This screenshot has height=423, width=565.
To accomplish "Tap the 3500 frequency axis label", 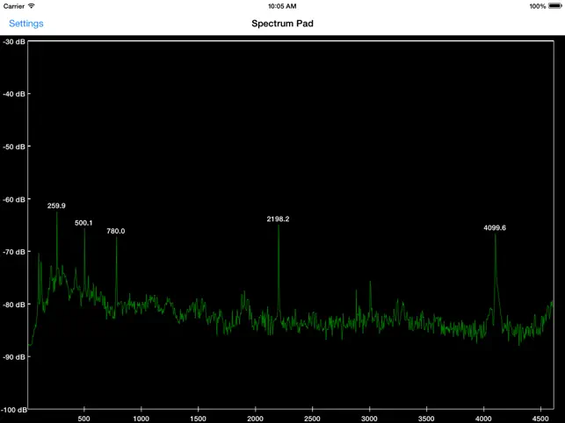I will (x=426, y=419).
